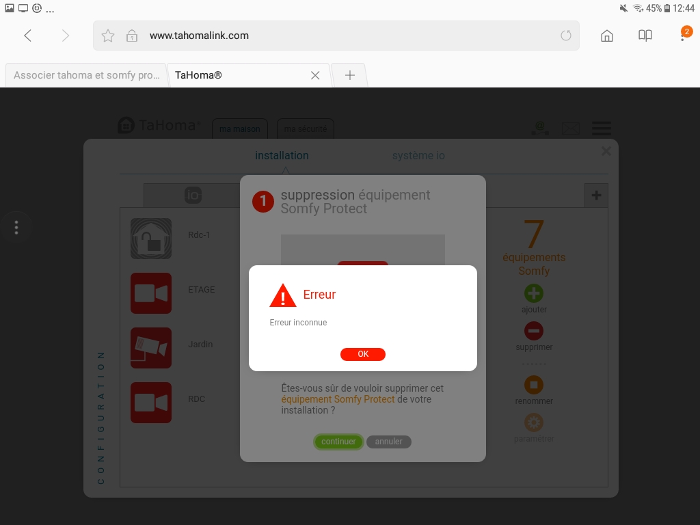Open the hamburger menu in TaHoma header
The image size is (700, 525).
coord(602,128)
